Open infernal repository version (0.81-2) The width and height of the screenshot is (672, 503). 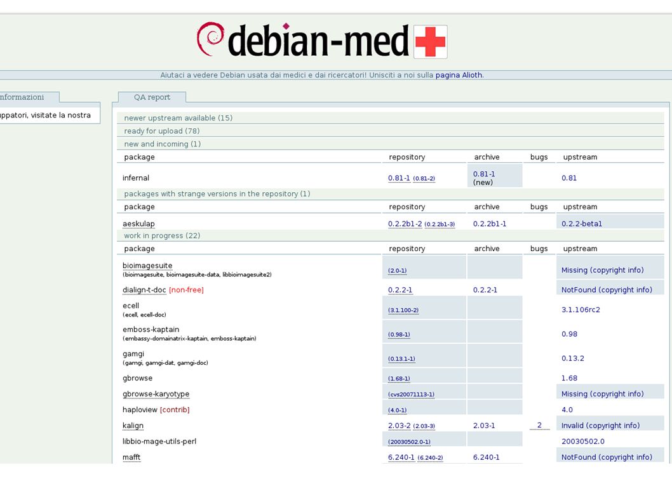click(x=424, y=178)
